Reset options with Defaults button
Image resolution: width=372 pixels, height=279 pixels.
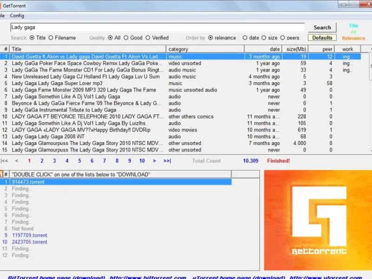(322, 38)
